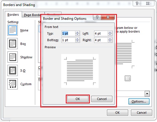The width and height of the screenshot is (157, 122).
Task: Increase the Right spacing value
Action: pyautogui.click(x=110, y=39)
